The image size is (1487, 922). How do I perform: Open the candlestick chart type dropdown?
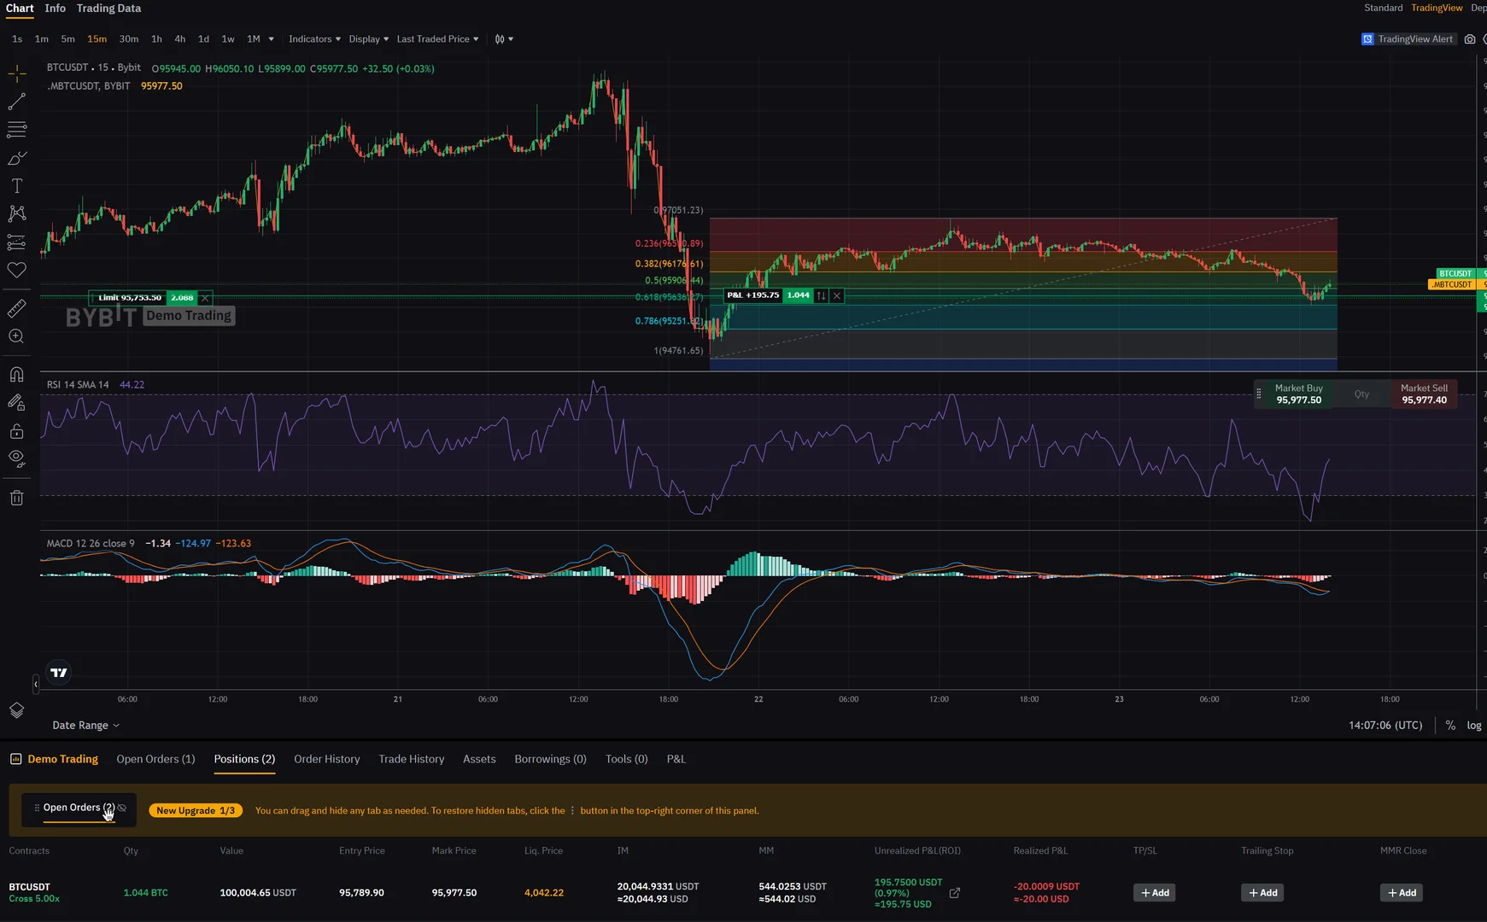coord(504,39)
